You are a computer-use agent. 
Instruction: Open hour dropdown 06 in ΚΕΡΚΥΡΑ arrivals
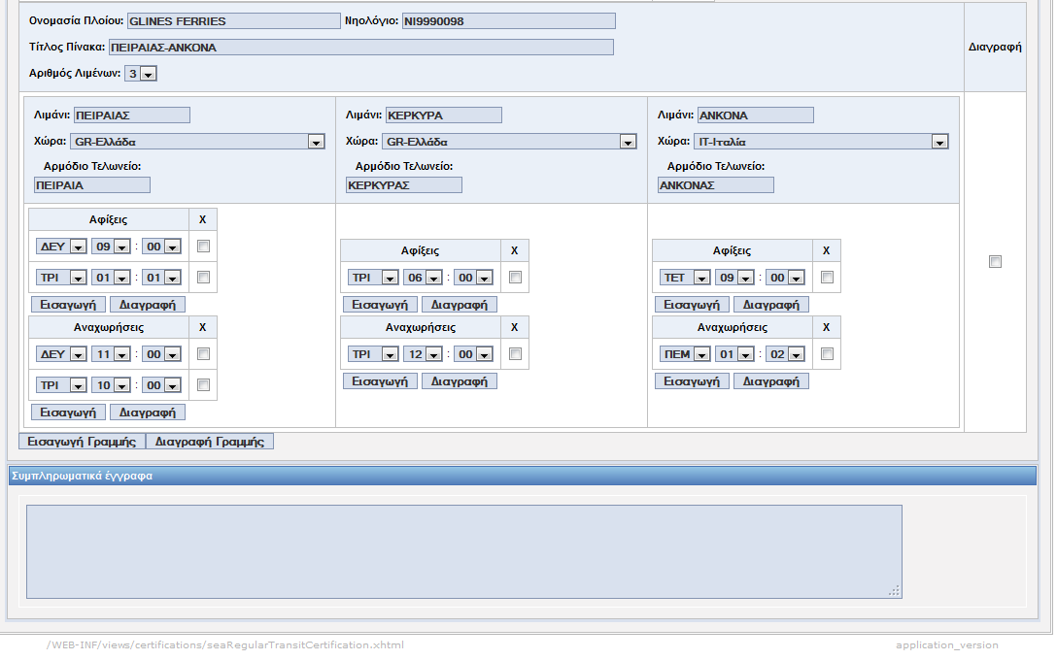(424, 278)
